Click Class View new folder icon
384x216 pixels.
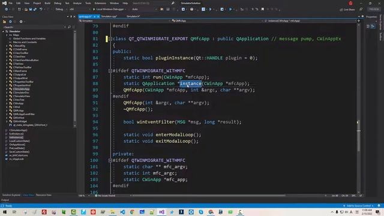[4, 22]
